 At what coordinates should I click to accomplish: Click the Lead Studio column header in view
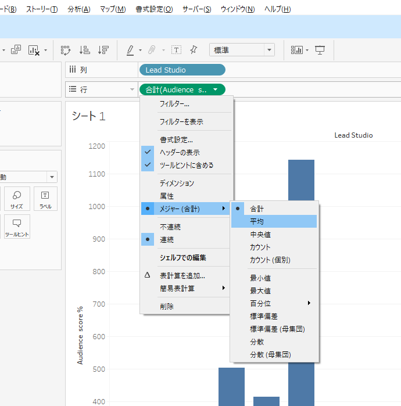353,135
